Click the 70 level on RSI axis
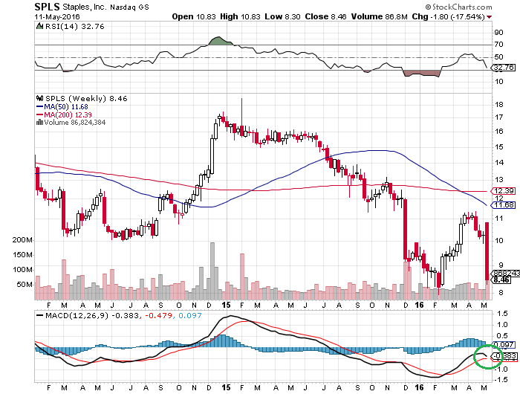Viewport: 520px width, 394px height. [498, 45]
